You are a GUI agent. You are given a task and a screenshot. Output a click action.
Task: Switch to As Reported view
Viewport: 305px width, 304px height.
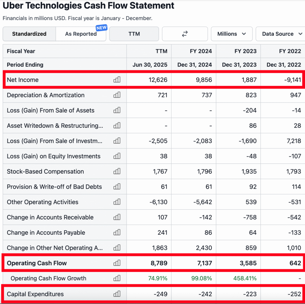81,34
